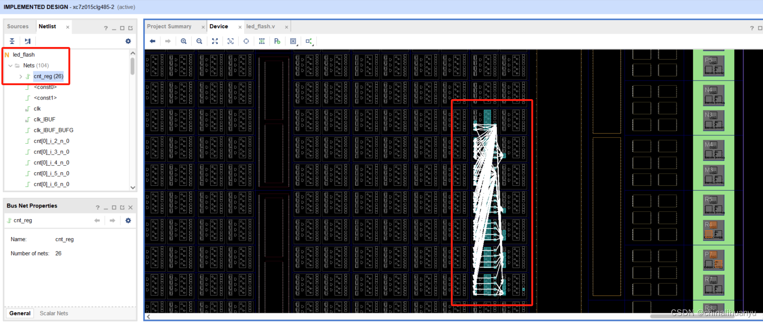Select the <const1> net
The image size is (763, 322).
coord(45,98)
